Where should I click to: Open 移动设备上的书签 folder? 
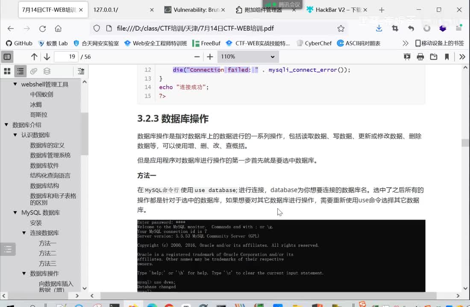coord(439,43)
